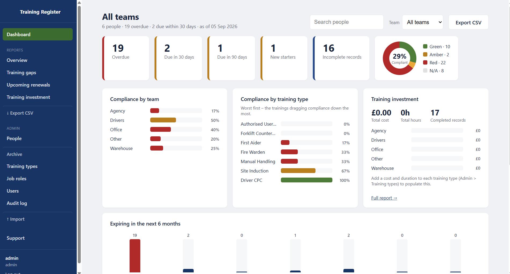Click the Green legend swatch
This screenshot has height=274, width=510.
point(425,46)
